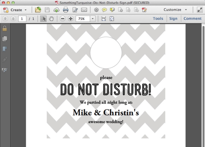Click the sign document pen icon
205x147 pixels.
(x=144, y=10)
